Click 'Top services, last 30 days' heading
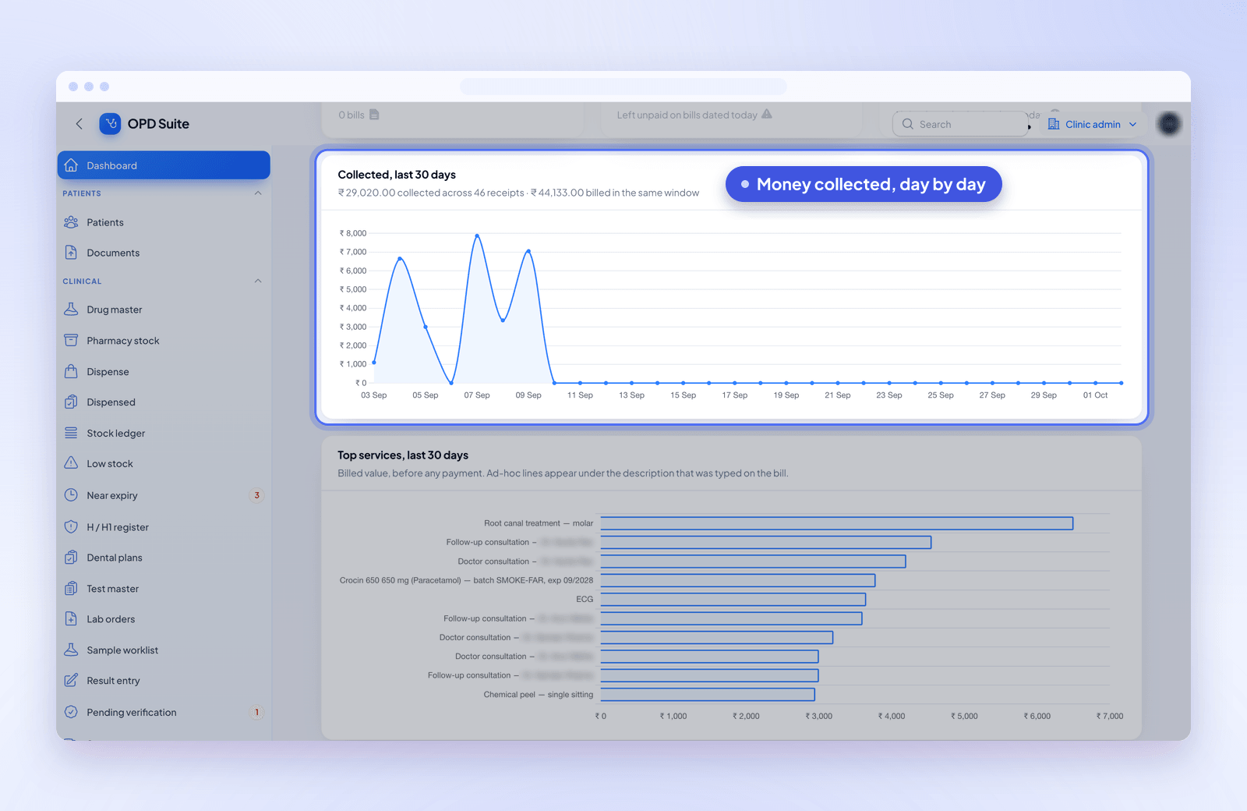Viewport: 1247px width, 811px height. 403,455
